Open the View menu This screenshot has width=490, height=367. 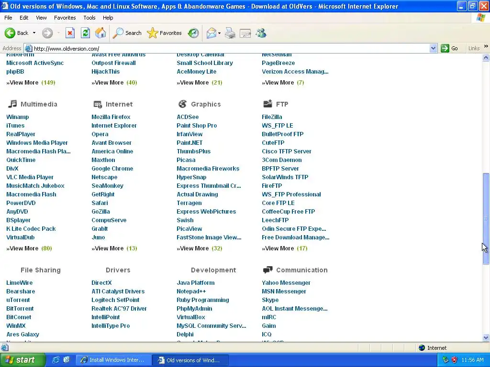point(41,18)
